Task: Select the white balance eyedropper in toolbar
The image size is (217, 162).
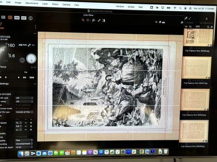Action: [x=99, y=20]
